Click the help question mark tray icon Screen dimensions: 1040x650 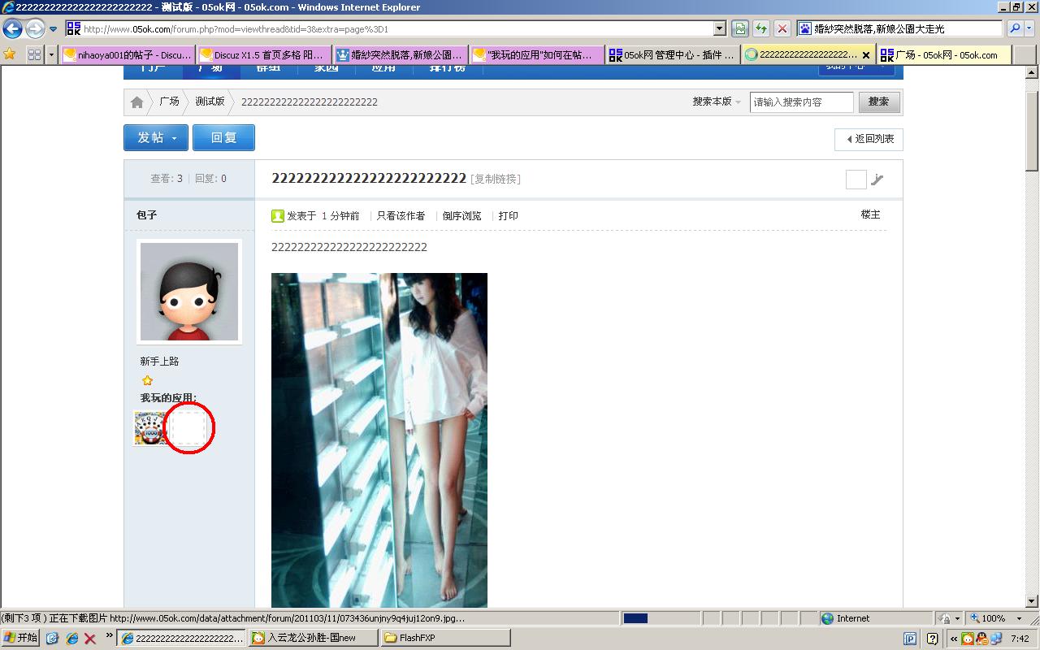[932, 639]
